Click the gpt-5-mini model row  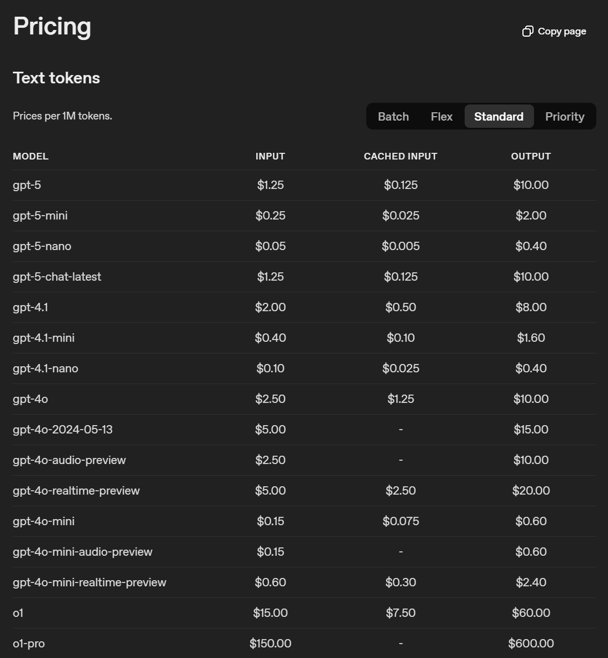304,216
